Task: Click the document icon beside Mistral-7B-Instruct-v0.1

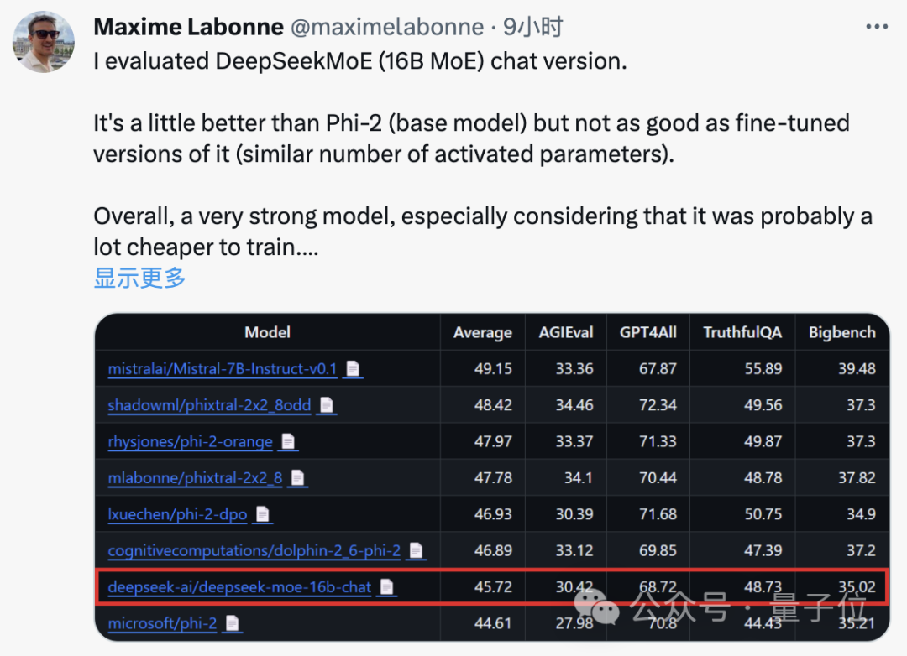Action: pyautogui.click(x=353, y=369)
